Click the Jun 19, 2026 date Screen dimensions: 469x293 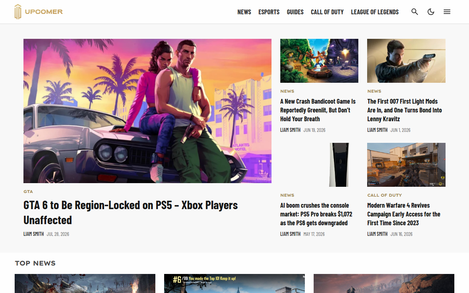coord(314,130)
